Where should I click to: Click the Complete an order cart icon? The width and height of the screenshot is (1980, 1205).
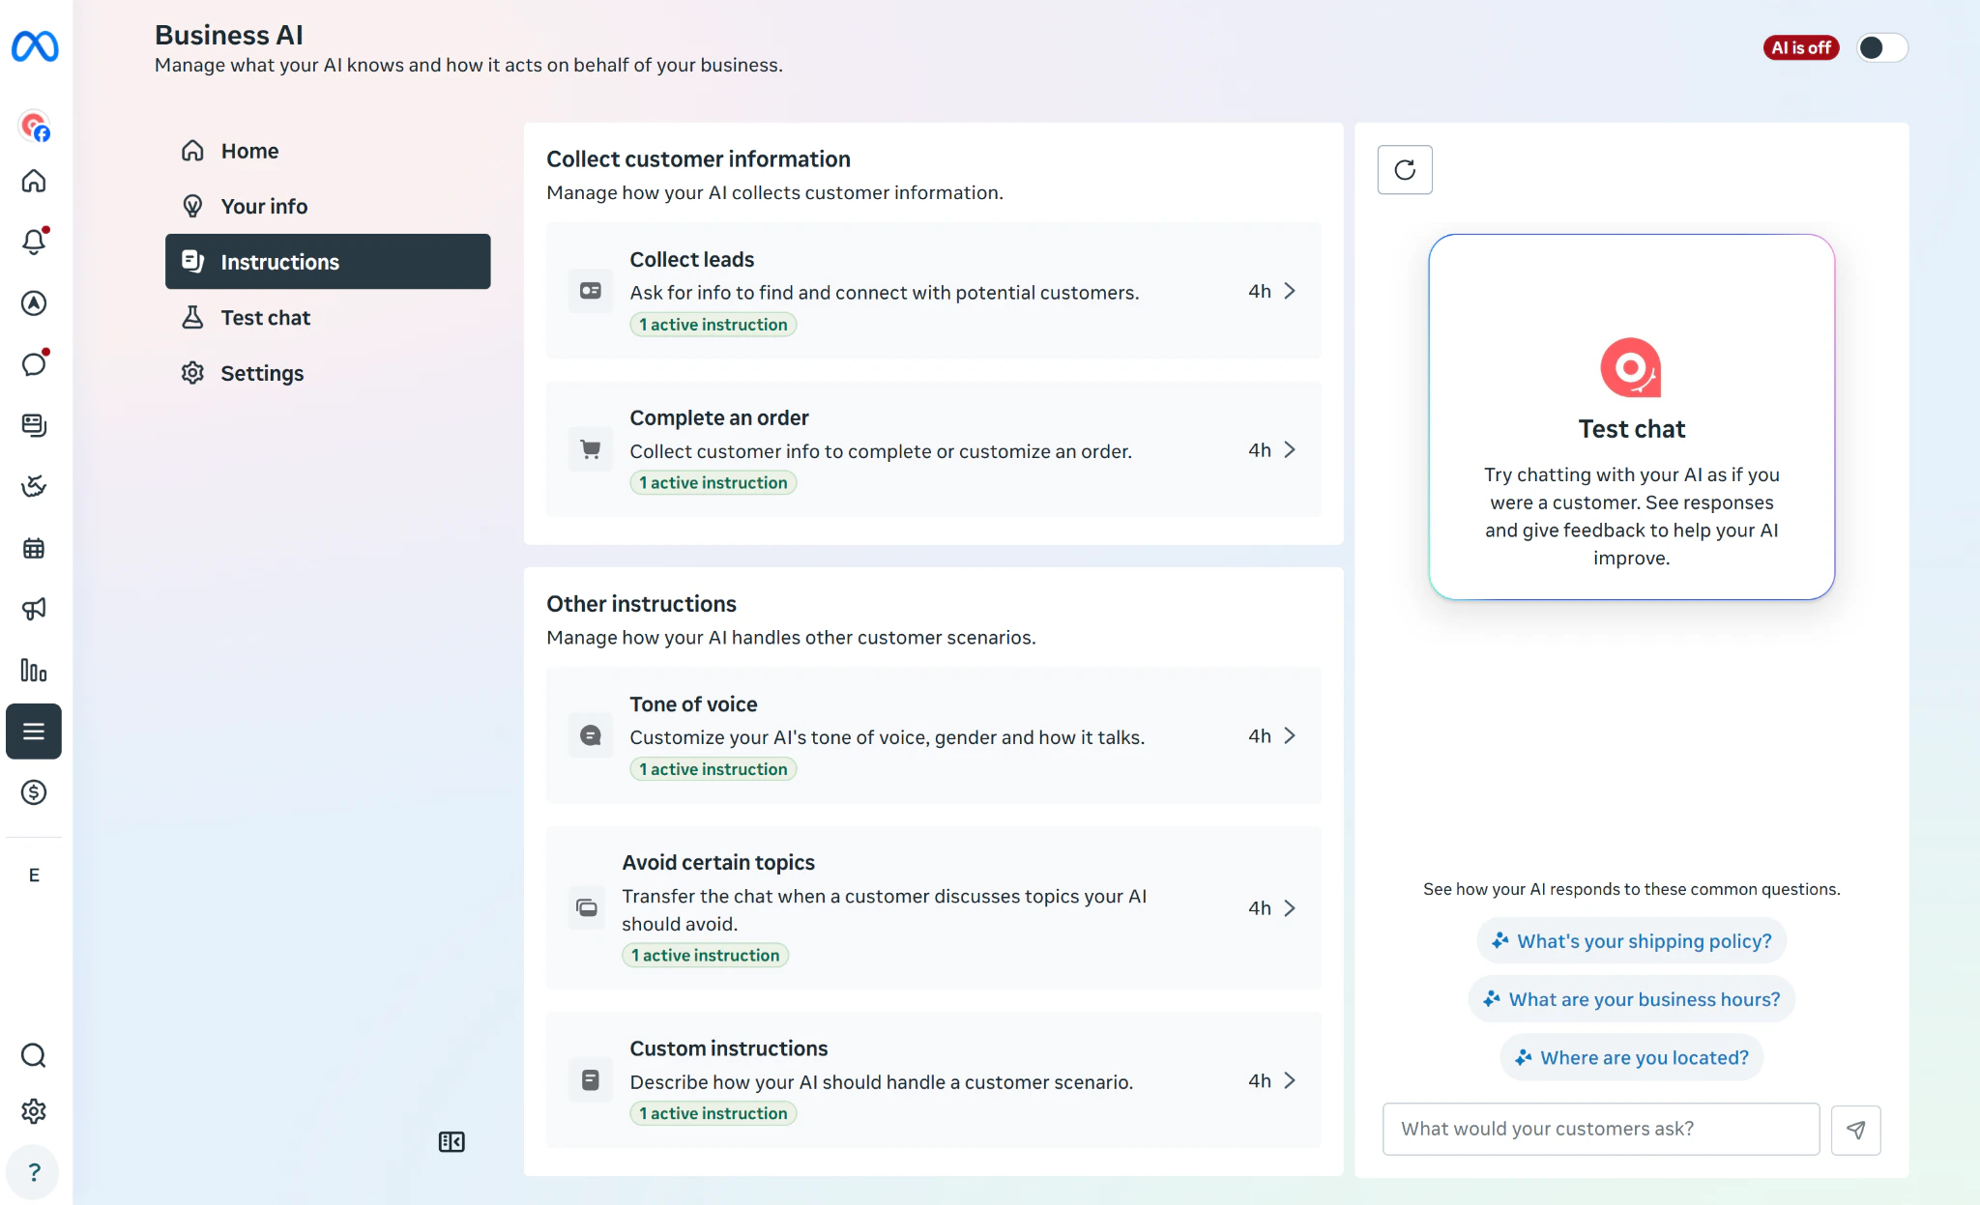591,449
